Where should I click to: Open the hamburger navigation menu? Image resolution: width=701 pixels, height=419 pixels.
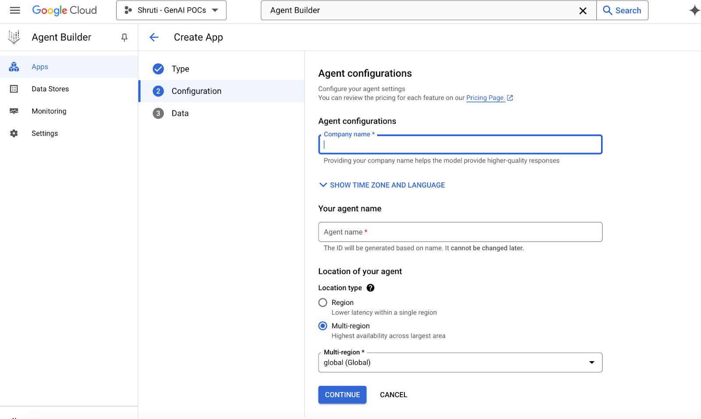point(15,10)
